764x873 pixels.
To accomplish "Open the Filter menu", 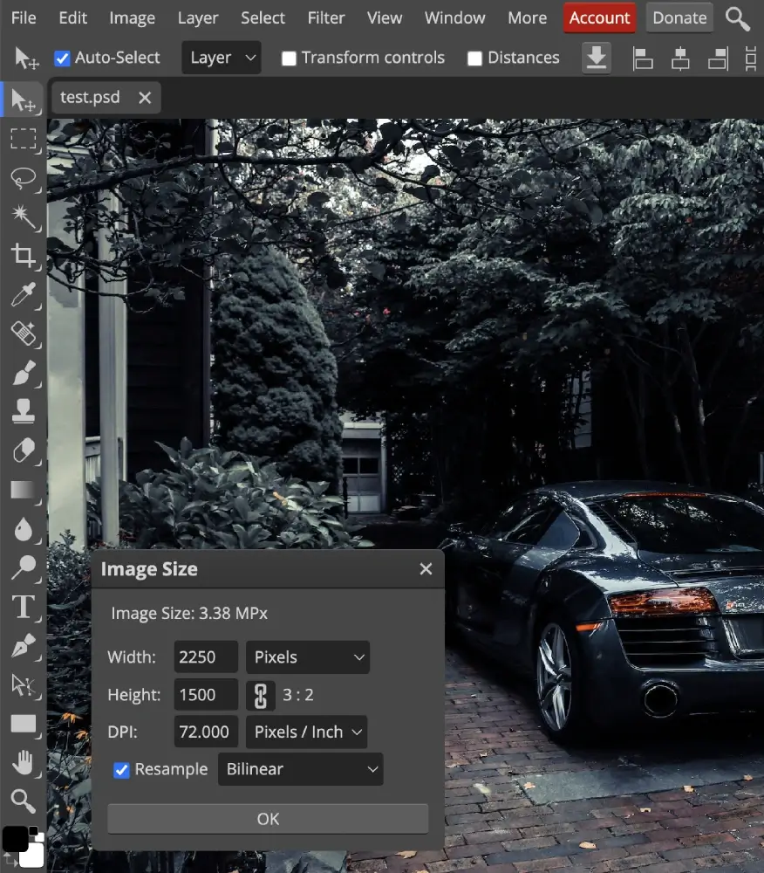I will [x=326, y=17].
